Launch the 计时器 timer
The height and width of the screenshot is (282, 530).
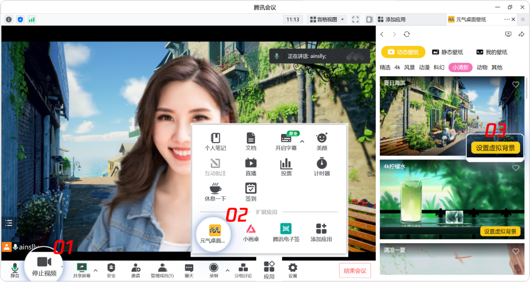322,167
